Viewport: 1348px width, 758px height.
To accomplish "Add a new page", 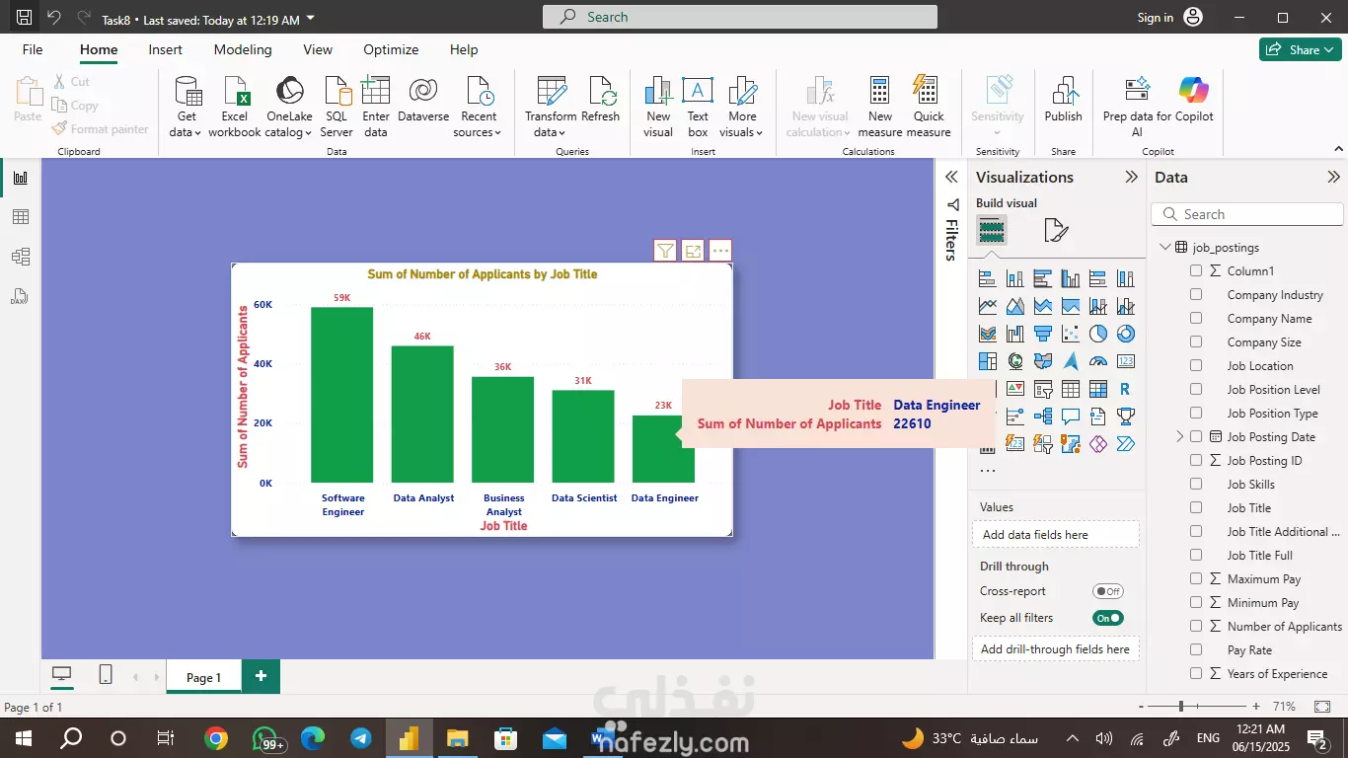I will tap(261, 676).
